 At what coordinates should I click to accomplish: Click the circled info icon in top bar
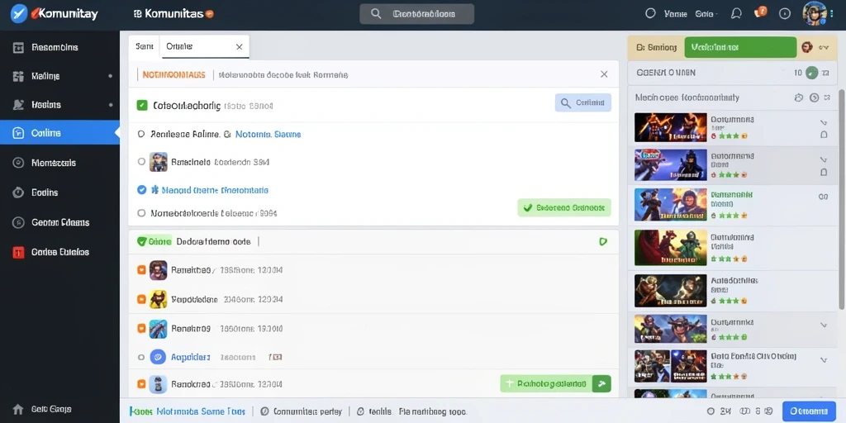click(x=785, y=14)
